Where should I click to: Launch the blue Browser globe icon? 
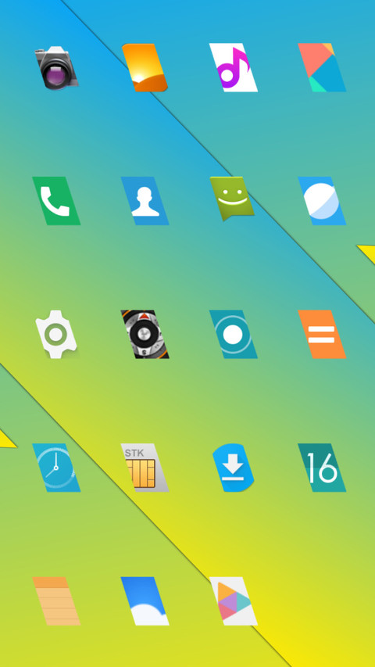tap(322, 201)
